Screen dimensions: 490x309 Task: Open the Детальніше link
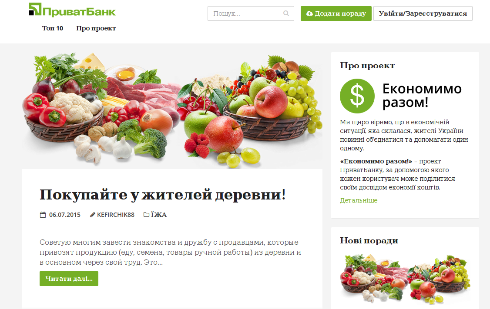[359, 200]
